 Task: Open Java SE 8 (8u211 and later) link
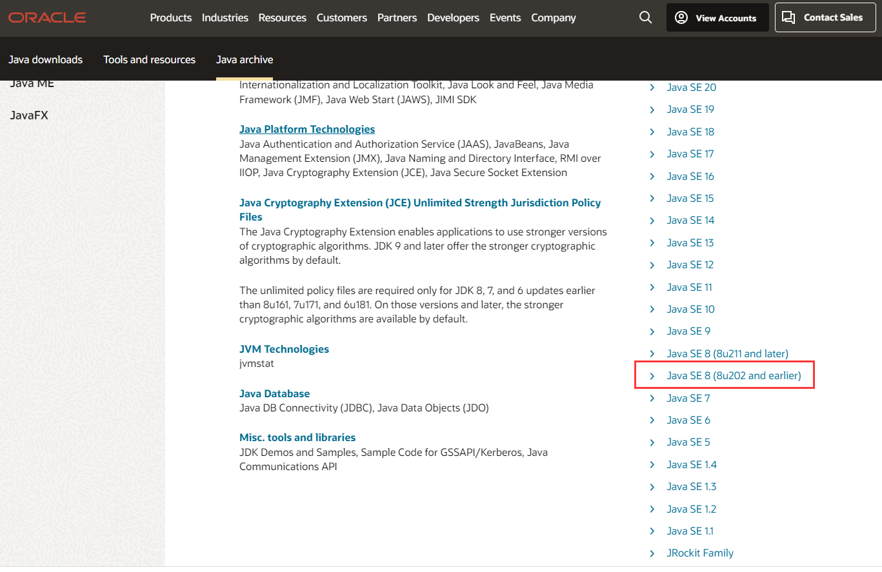click(727, 353)
